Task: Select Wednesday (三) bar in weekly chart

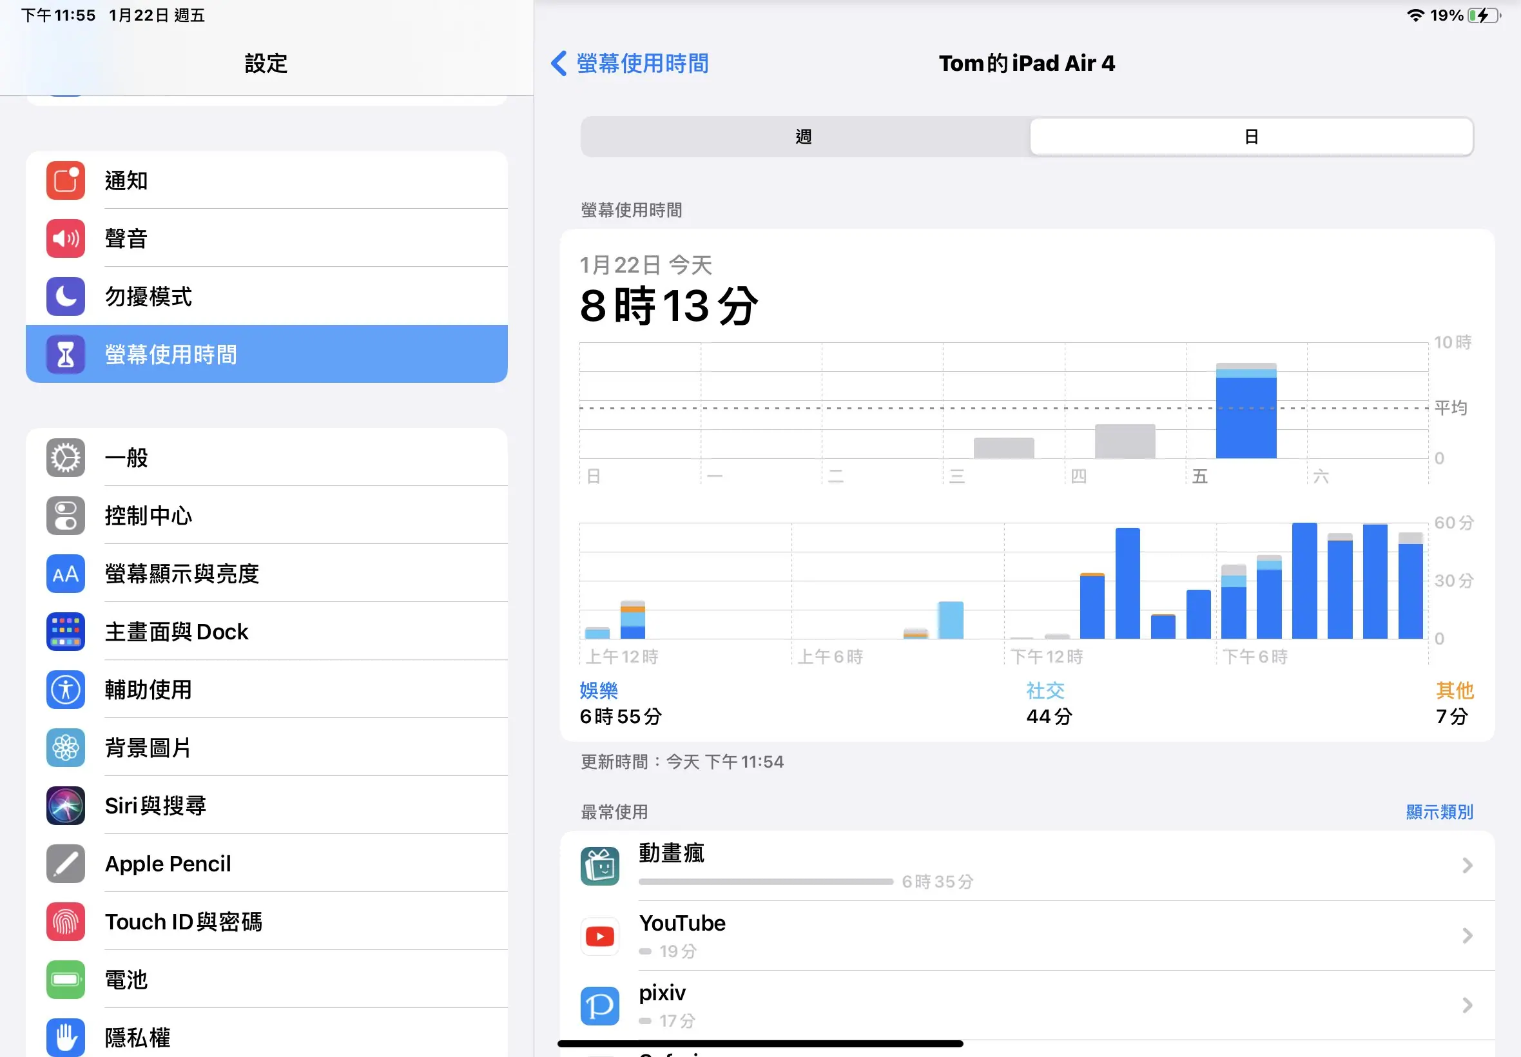Action: click(x=1004, y=448)
